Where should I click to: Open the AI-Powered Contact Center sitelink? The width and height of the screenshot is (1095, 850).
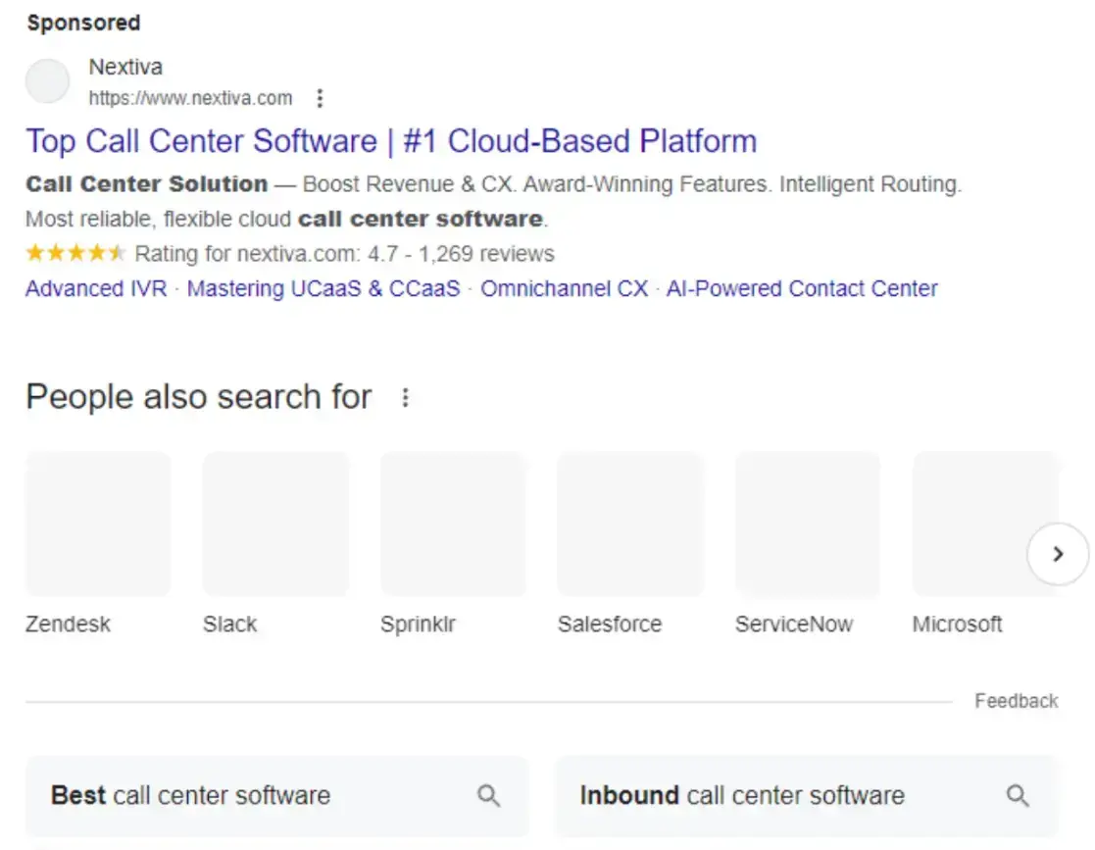tap(802, 288)
